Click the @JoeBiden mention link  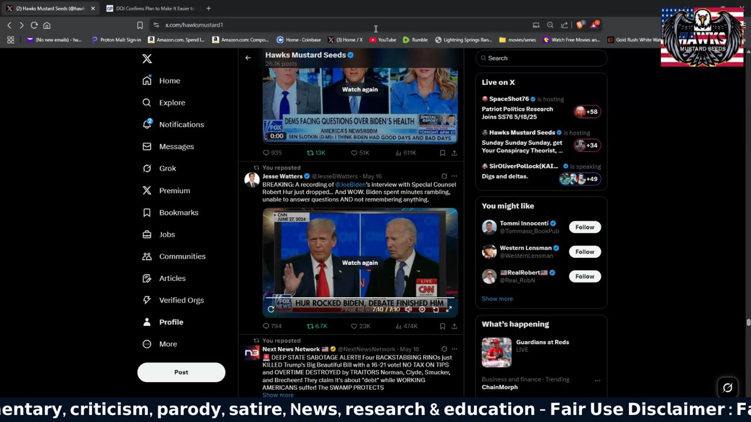click(x=350, y=185)
